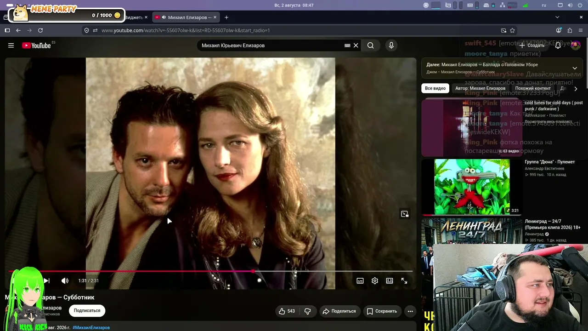Seek using the red video progress bar
Screen dimensions: 588x331
point(210,271)
